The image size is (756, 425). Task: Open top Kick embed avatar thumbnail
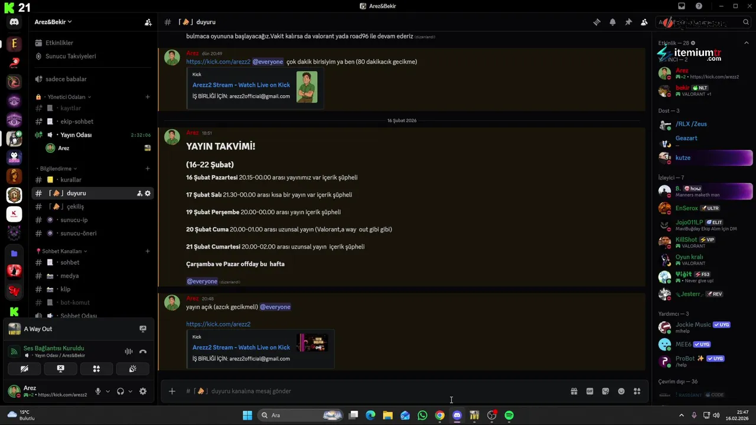point(307,87)
